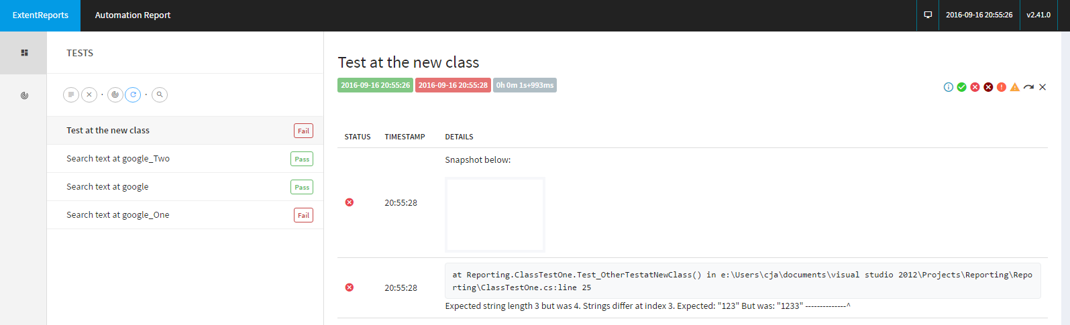Toggle the dark red fatal step filter
1070x325 pixels.
tap(988, 87)
